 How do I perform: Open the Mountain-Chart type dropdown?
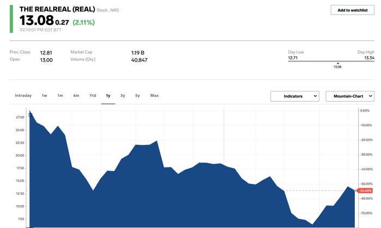[350, 96]
